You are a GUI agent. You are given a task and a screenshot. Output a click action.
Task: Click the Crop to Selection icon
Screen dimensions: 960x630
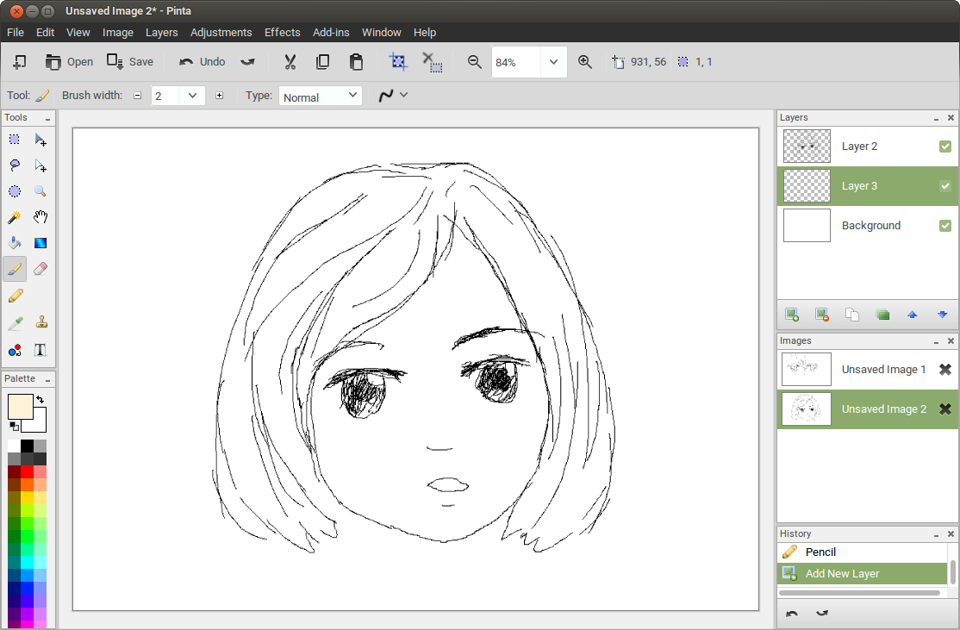(x=397, y=62)
